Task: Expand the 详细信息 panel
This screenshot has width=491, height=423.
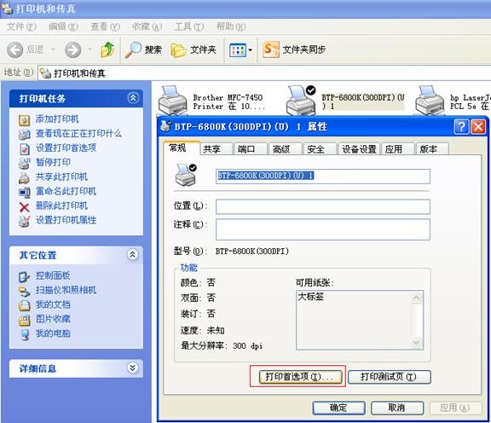Action: [x=133, y=368]
